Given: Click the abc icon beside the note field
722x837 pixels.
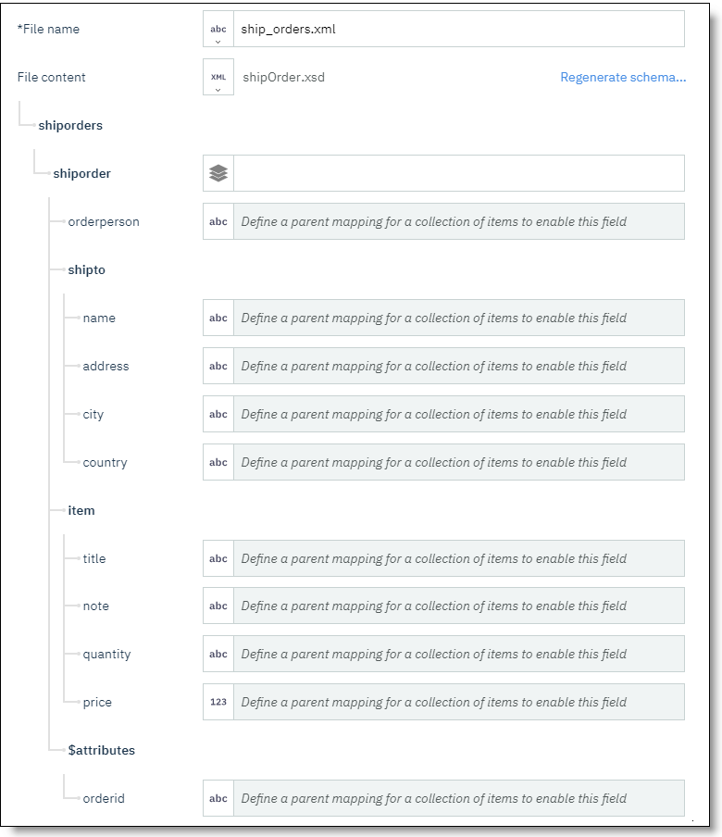Looking at the screenshot, I should [x=218, y=606].
